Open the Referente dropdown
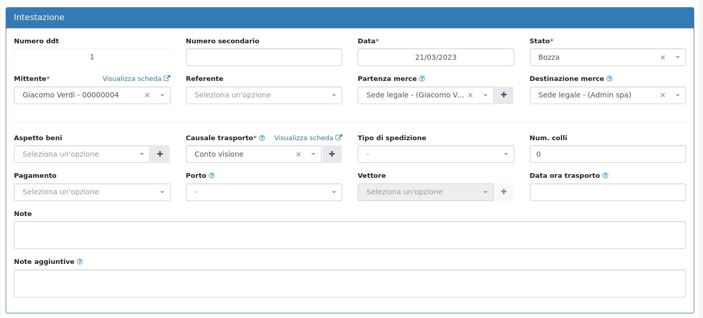The width and height of the screenshot is (703, 318). click(x=264, y=95)
